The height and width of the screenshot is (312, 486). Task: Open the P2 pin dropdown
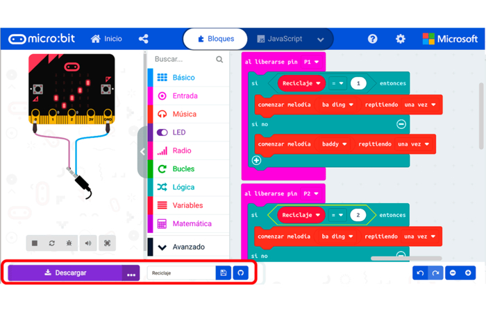coord(311,193)
